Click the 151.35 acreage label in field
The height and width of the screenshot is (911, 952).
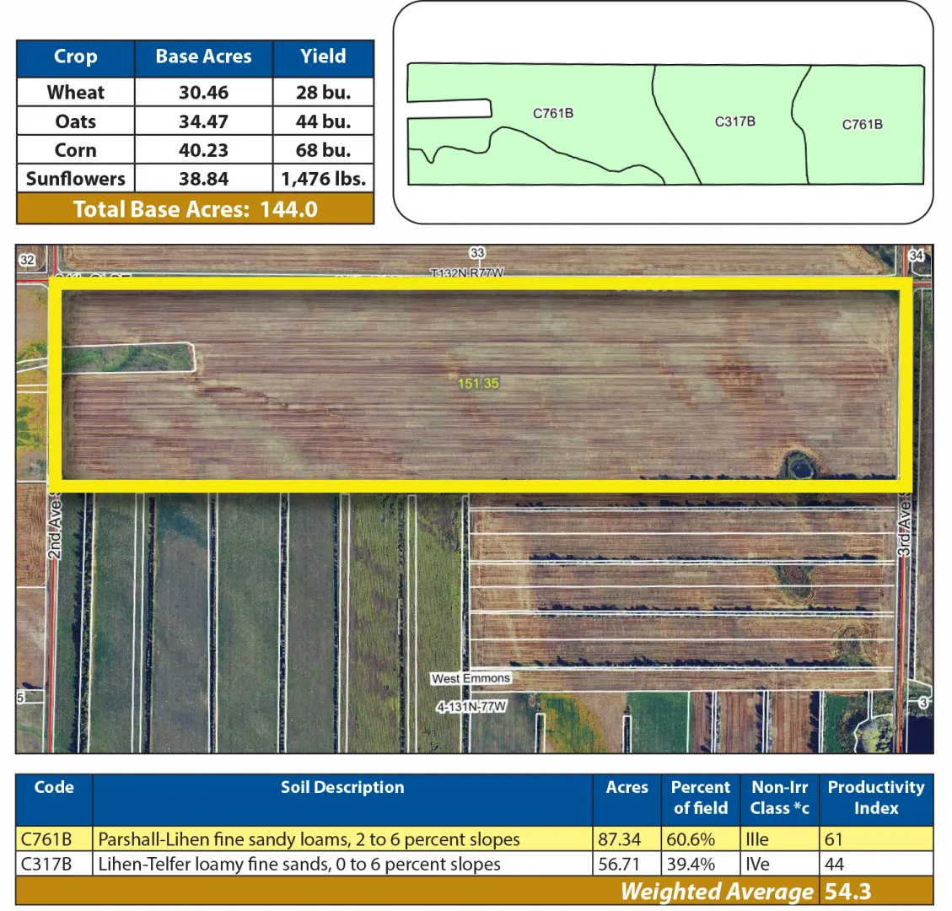point(478,384)
